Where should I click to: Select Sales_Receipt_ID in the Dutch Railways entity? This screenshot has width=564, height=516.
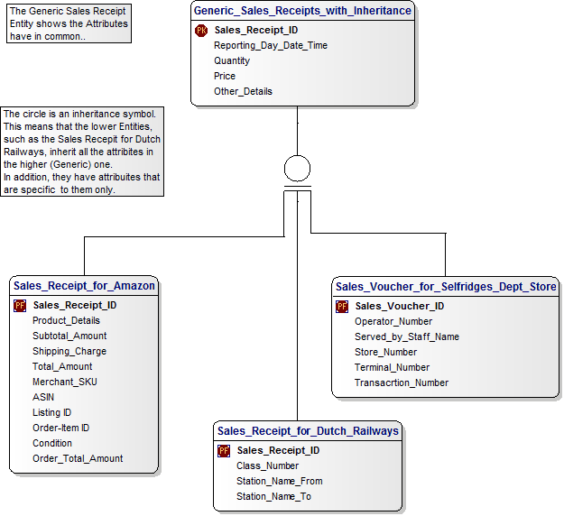click(278, 450)
